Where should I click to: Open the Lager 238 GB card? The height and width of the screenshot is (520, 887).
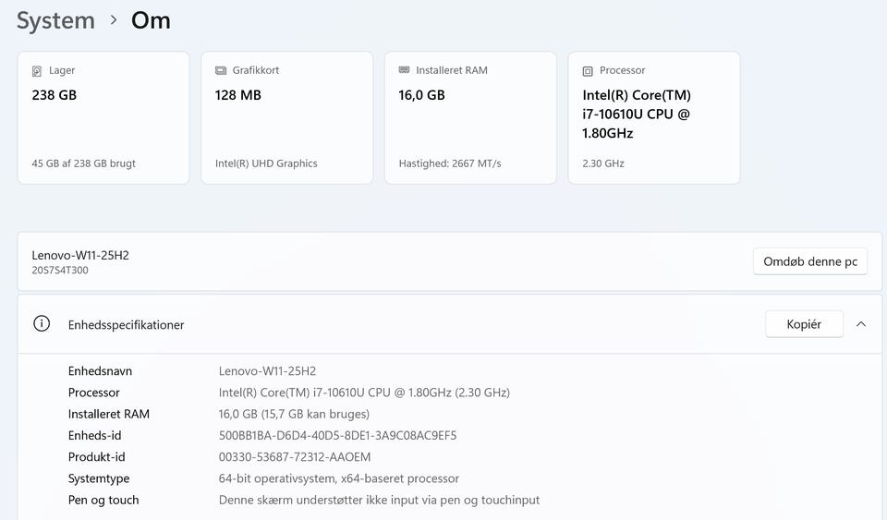pos(103,117)
